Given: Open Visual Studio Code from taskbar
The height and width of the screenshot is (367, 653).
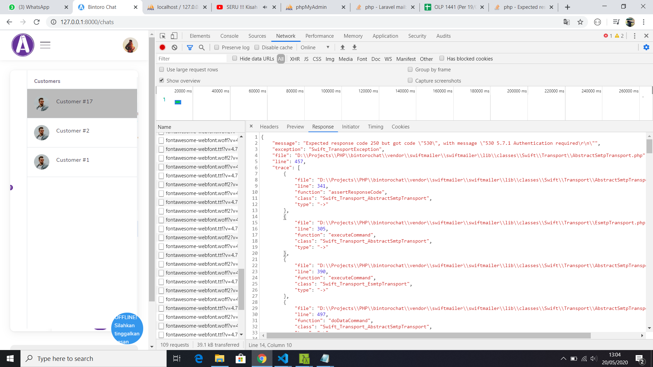Looking at the screenshot, I should point(283,359).
